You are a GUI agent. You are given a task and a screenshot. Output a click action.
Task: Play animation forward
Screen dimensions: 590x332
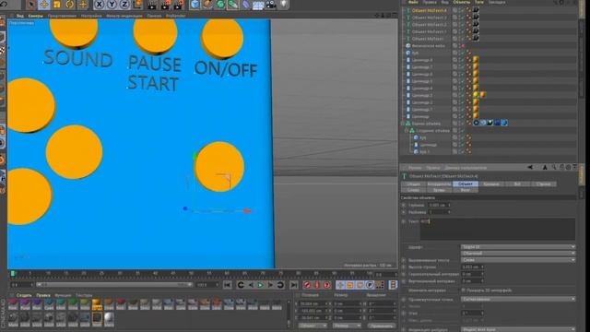point(260,285)
